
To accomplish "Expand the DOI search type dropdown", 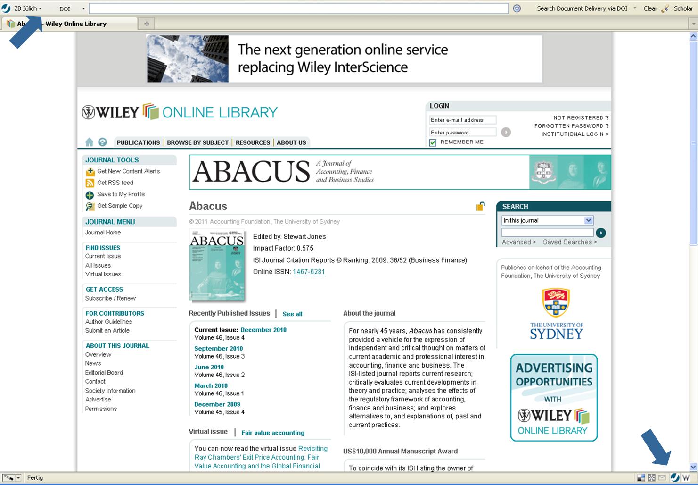I will tap(83, 8).
